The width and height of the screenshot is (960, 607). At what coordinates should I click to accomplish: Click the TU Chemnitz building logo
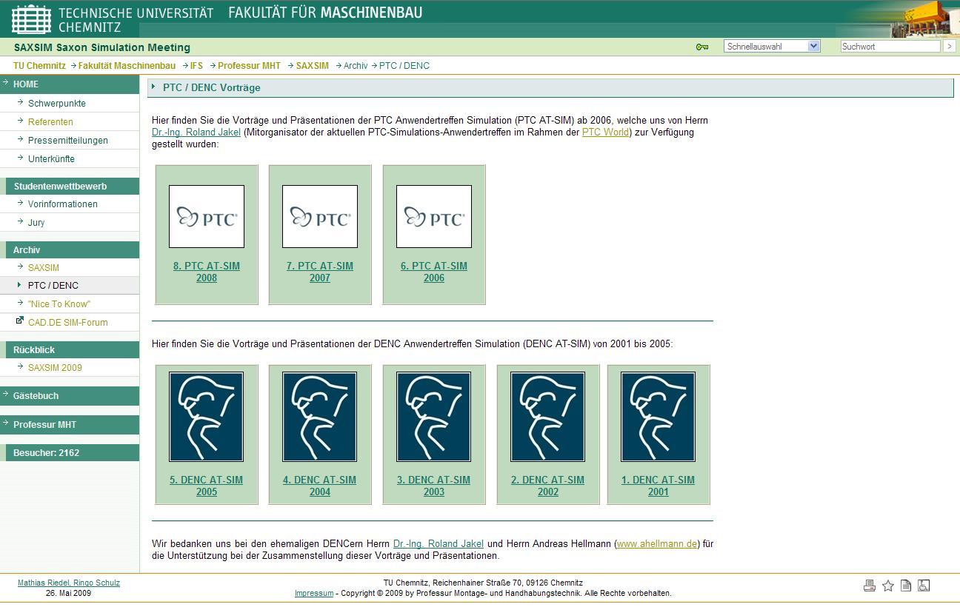32,19
